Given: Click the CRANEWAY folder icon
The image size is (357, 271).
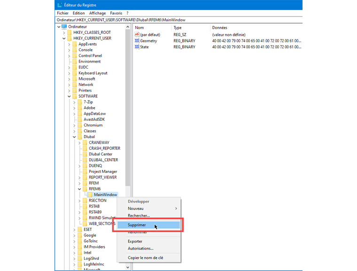Looking at the screenshot, I should click(x=85, y=143).
